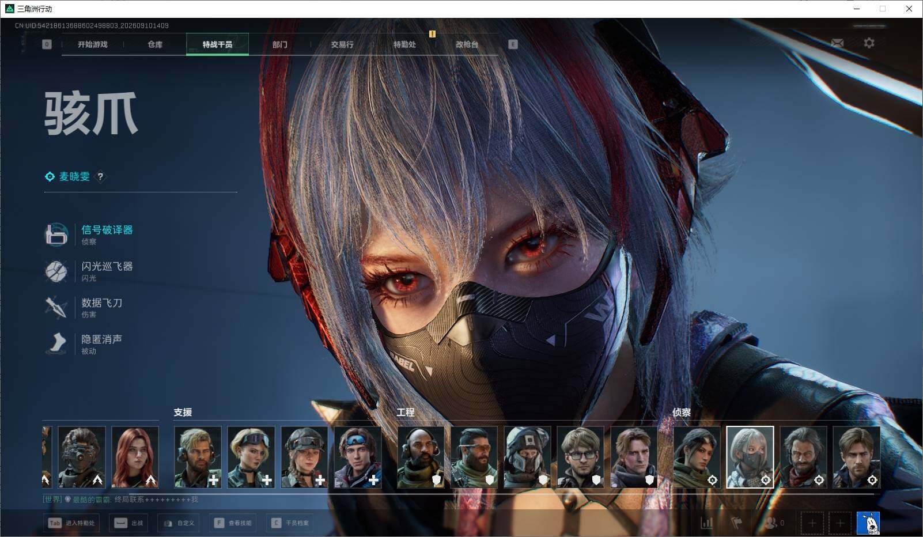Select the brown-haired recon operator at row end

856,457
